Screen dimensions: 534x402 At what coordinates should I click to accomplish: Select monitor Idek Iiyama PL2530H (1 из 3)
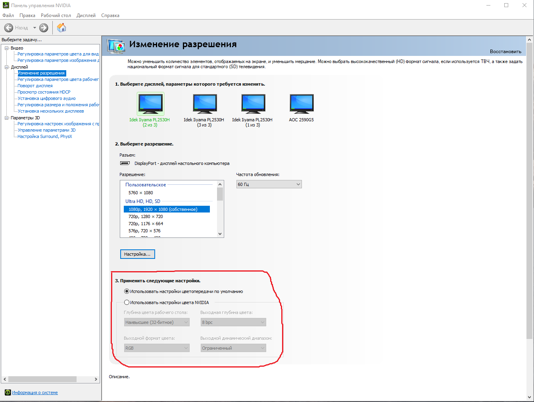[253, 103]
